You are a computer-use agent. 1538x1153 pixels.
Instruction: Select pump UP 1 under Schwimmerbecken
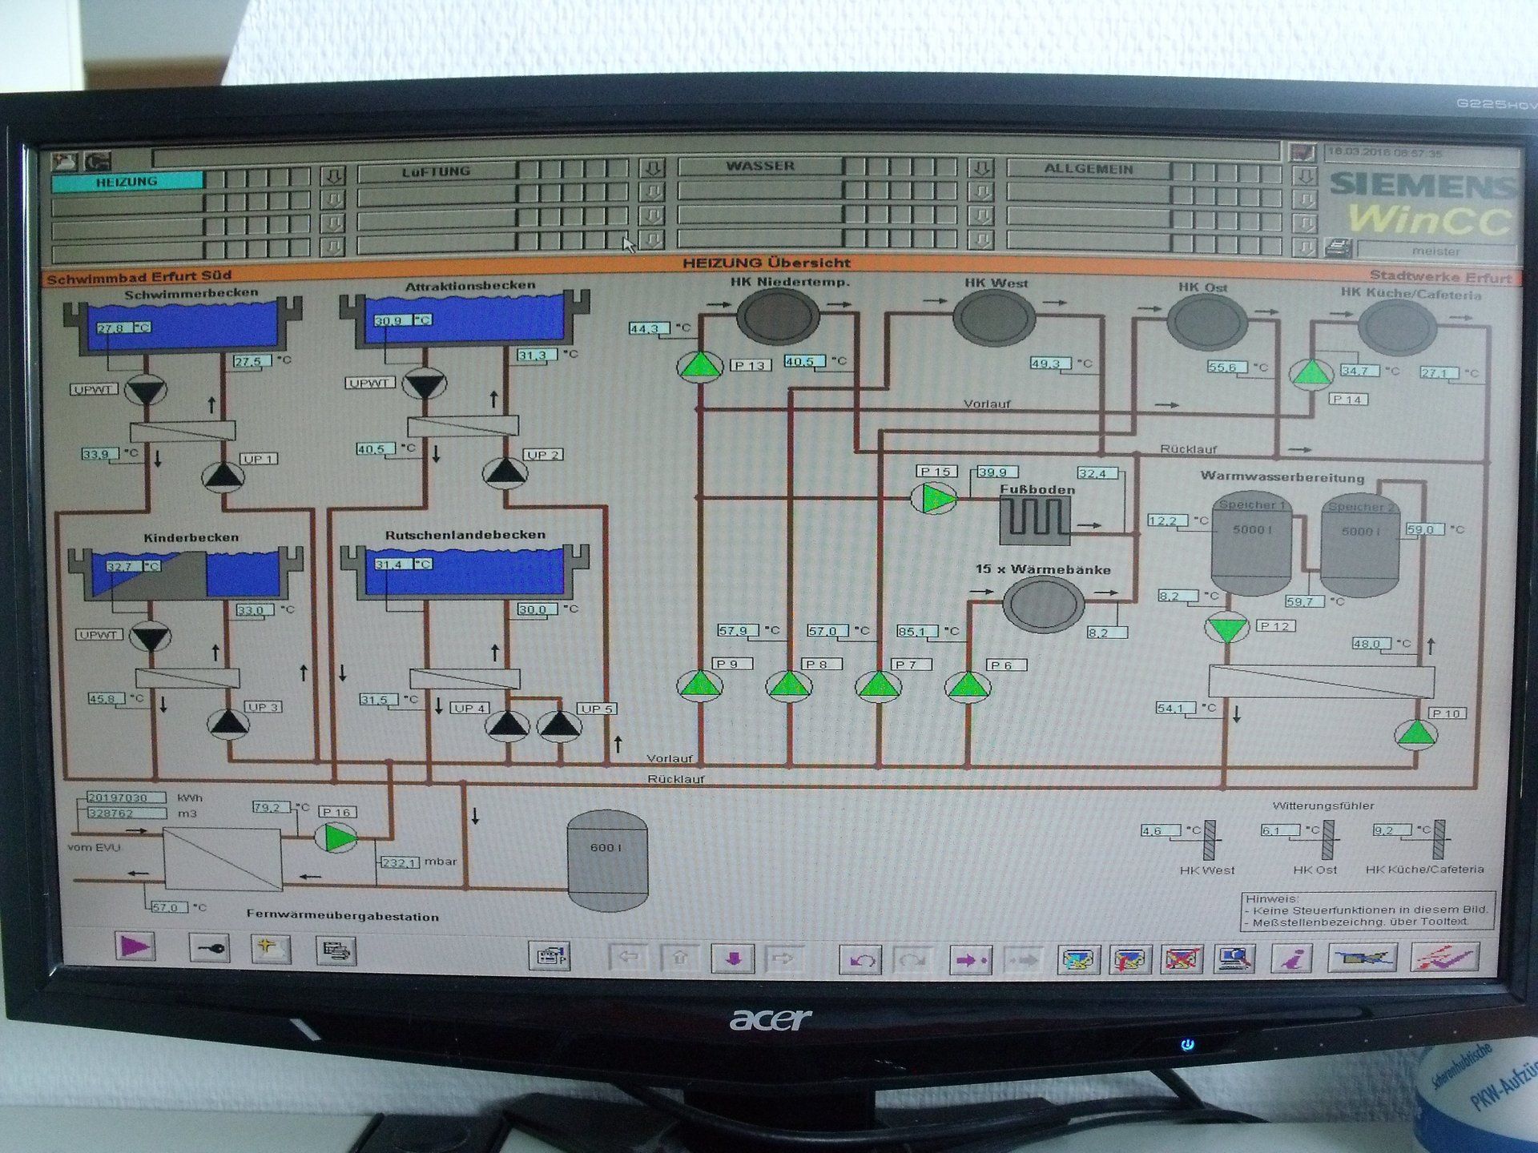pos(223,476)
